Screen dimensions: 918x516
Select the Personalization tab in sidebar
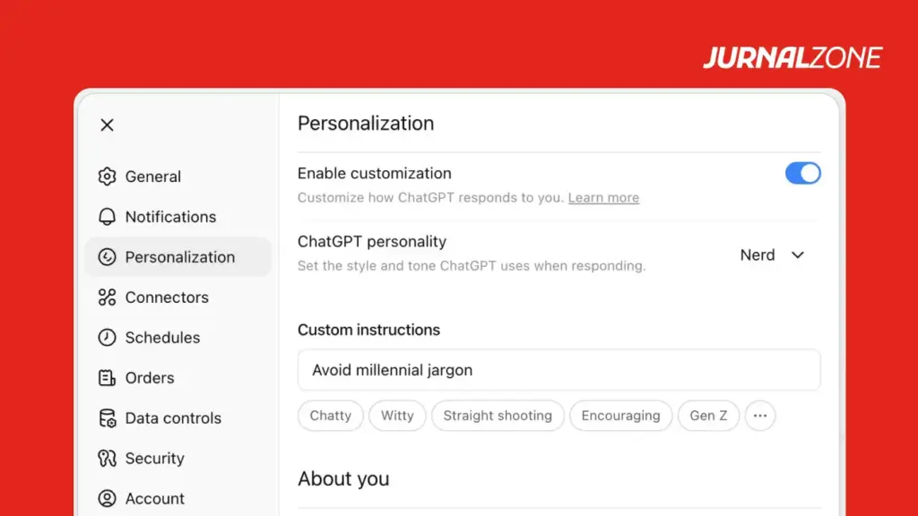point(179,257)
